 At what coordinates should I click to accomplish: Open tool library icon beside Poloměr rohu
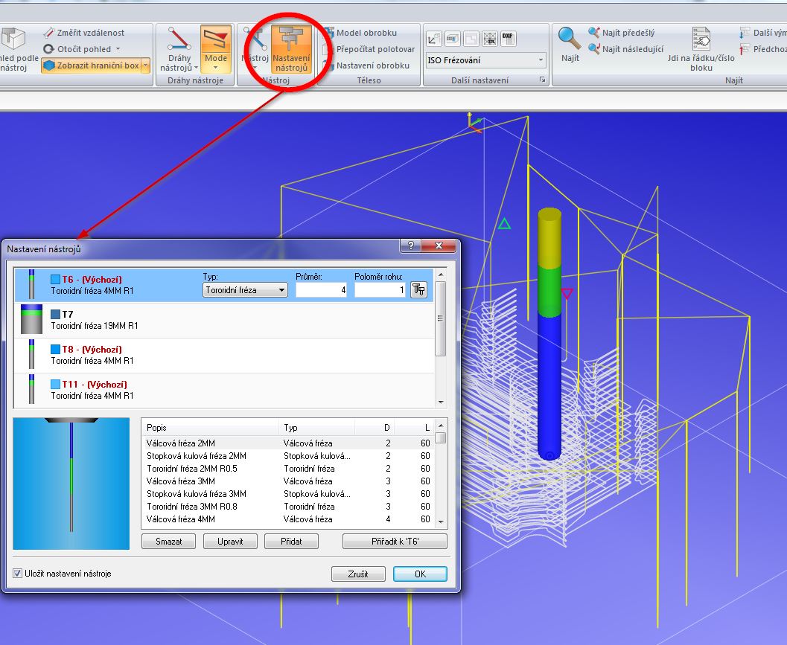click(x=418, y=290)
